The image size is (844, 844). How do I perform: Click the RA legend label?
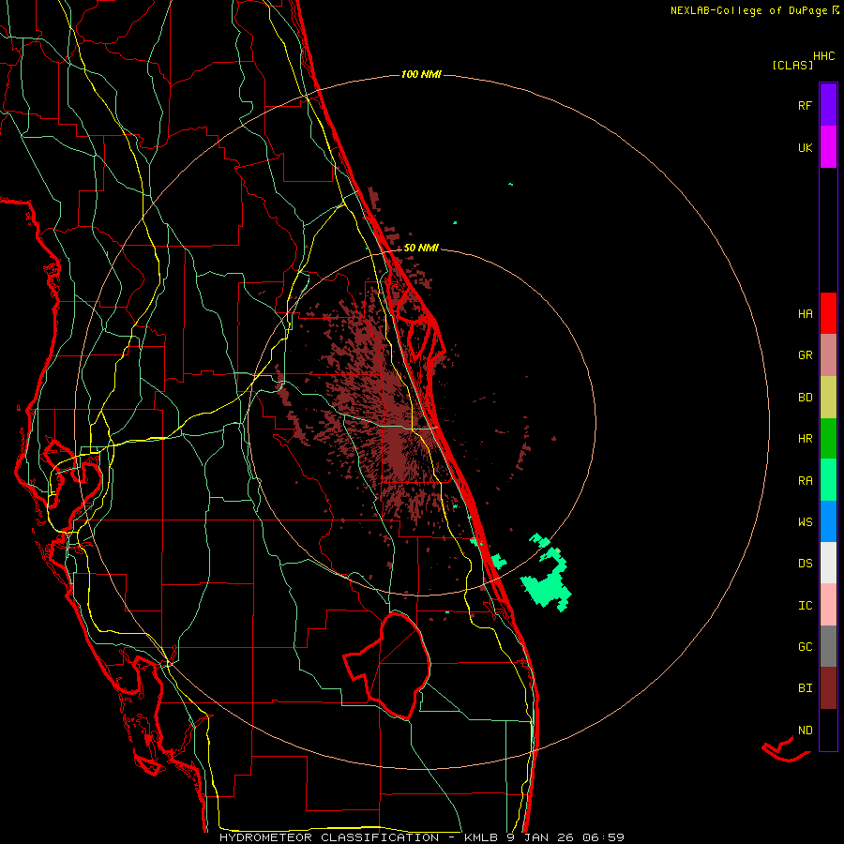tap(805, 481)
